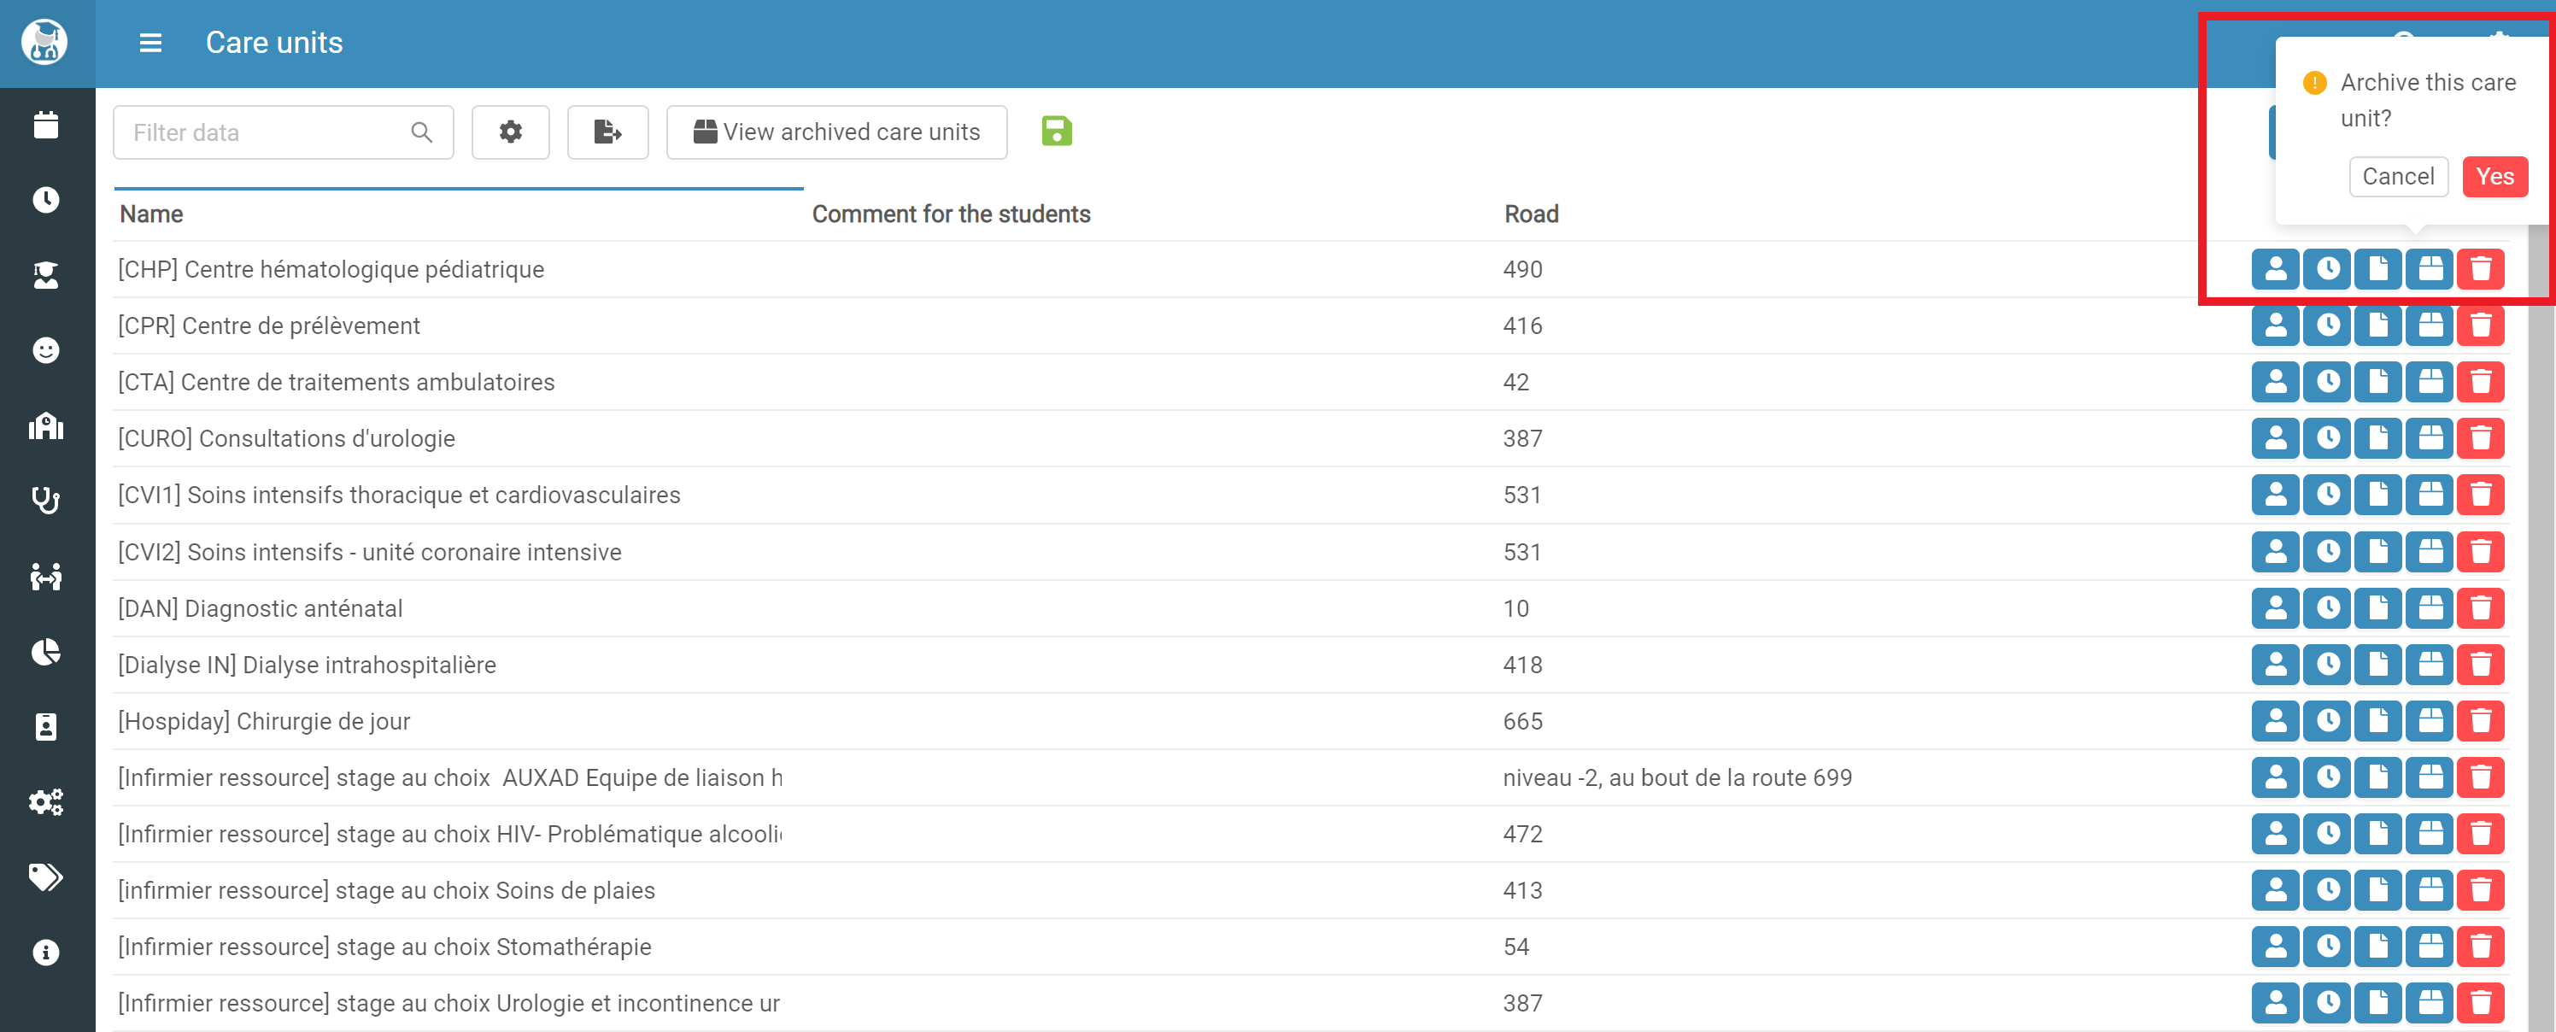This screenshot has width=2556, height=1032.
Task: Click the document icon for the [CVI1] row
Action: (2378, 495)
